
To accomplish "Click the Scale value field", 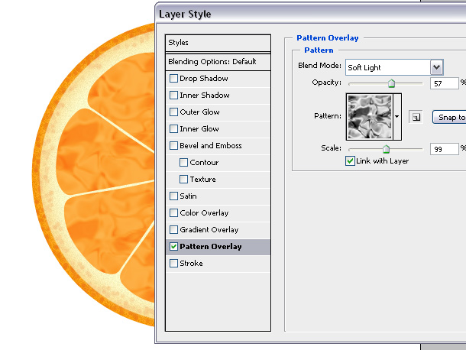I will pos(442,149).
